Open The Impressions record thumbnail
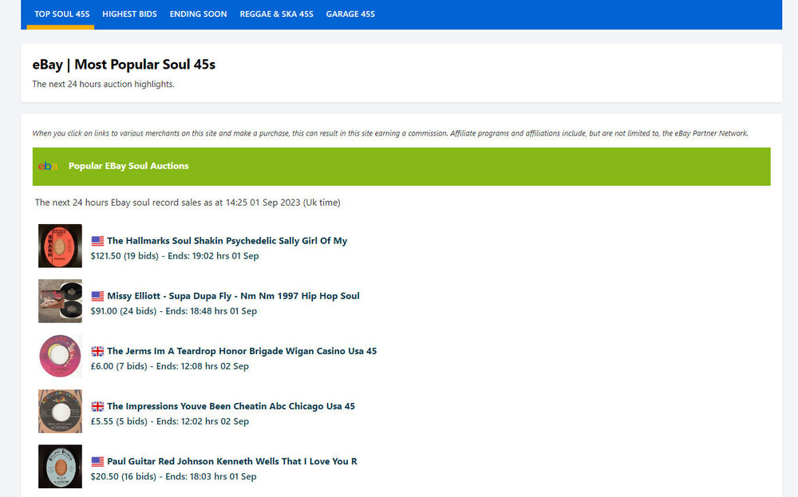798x497 pixels. (x=60, y=411)
